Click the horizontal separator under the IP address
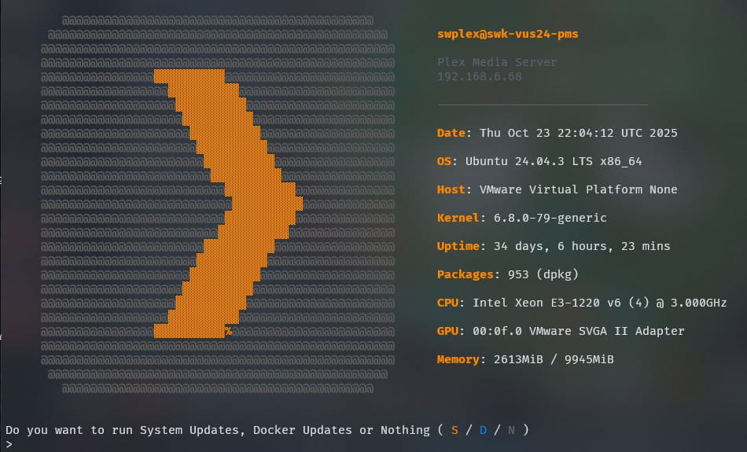 (x=543, y=105)
